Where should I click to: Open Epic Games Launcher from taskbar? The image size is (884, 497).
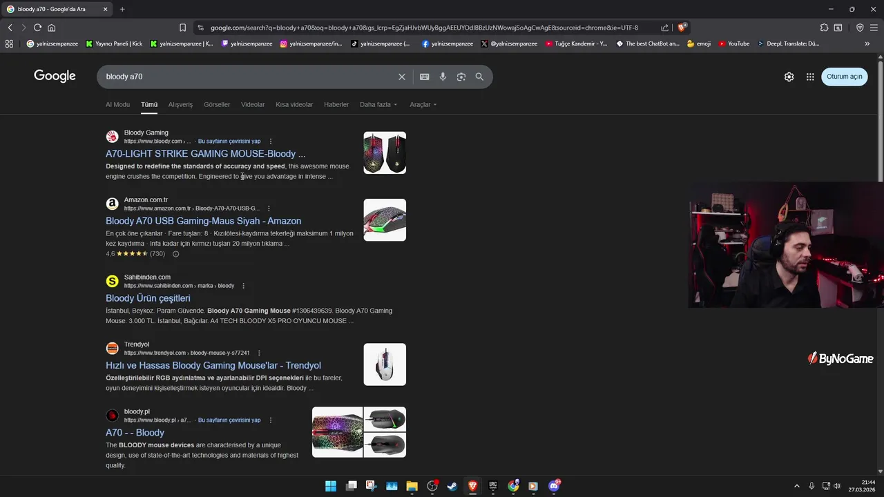click(493, 486)
